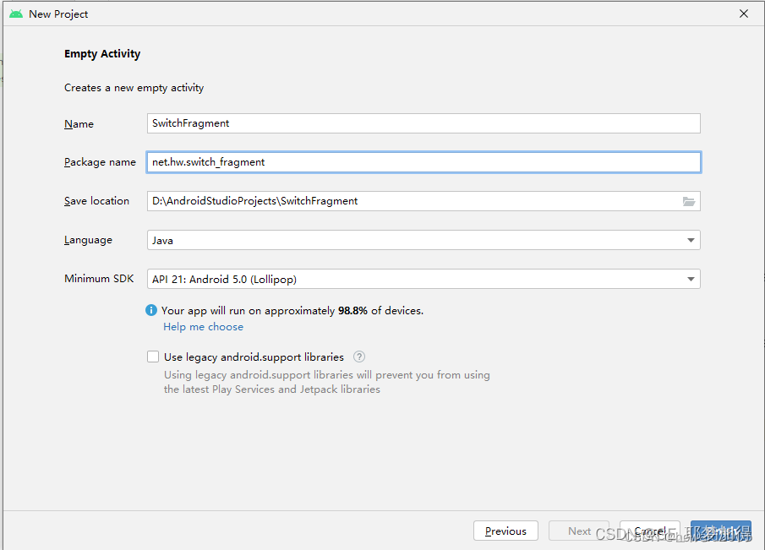
Task: Click the folder browse icon in Save location
Action: (x=689, y=201)
